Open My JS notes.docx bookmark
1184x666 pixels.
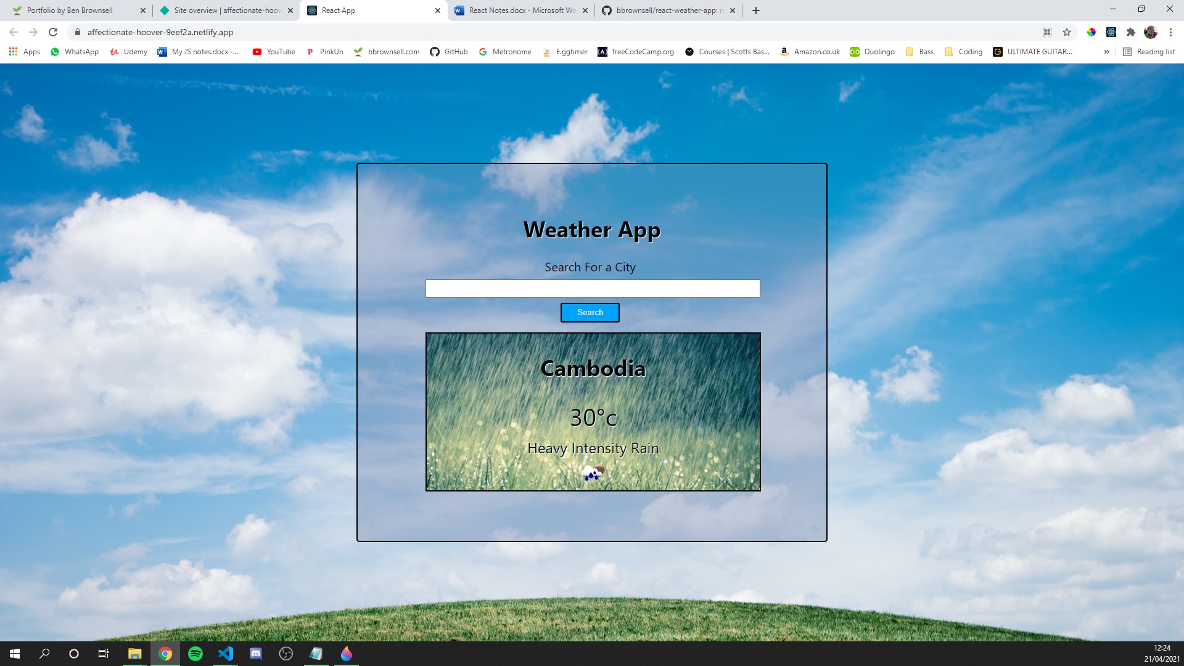coord(198,52)
